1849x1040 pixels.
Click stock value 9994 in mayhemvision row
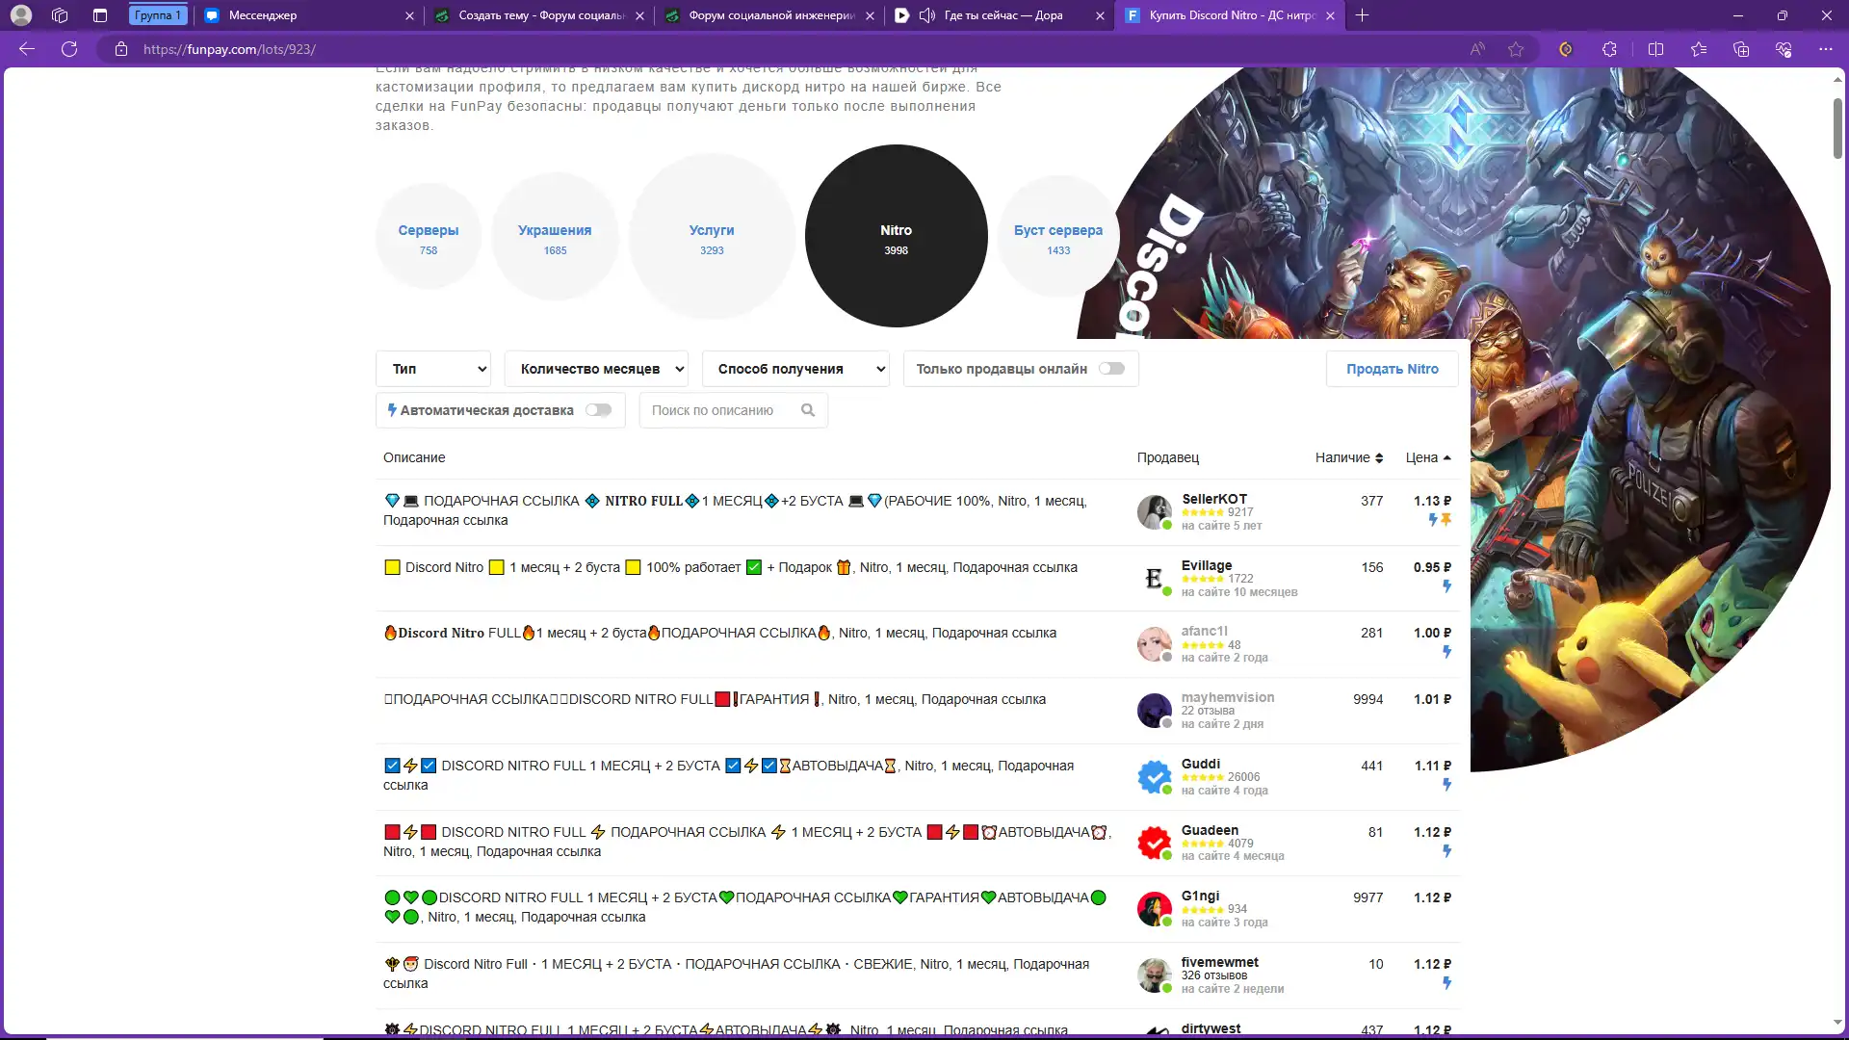[x=1367, y=699]
